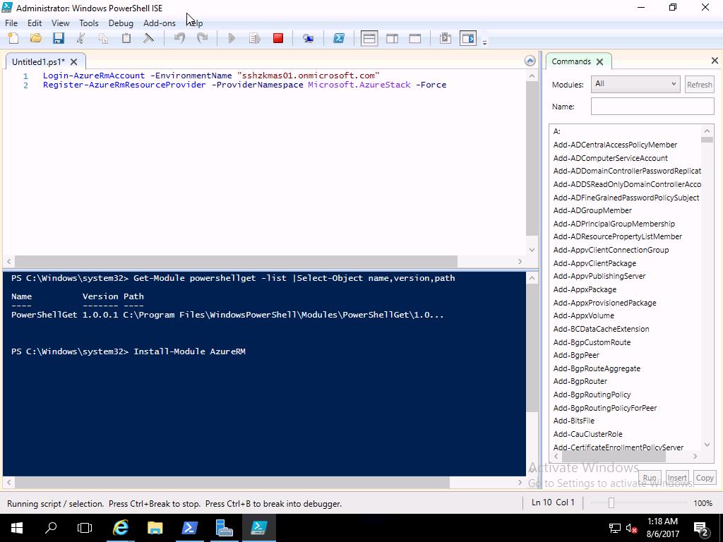Open File Explorer from taskbar

pos(155,528)
